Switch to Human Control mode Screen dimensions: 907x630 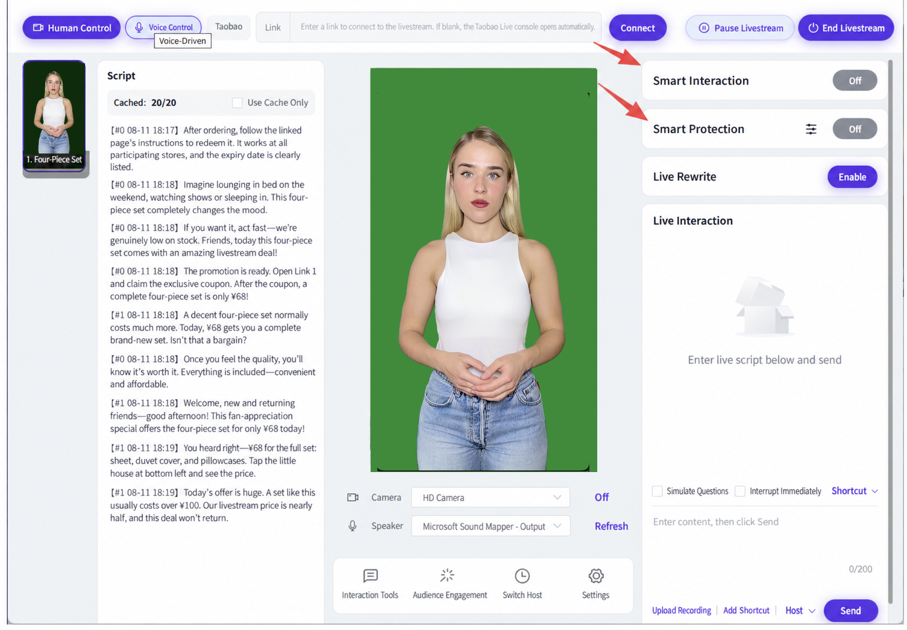pos(72,28)
